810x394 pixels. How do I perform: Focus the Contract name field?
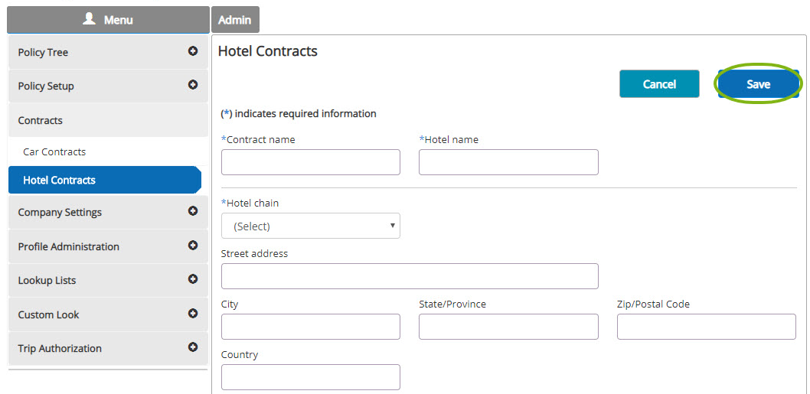(x=311, y=162)
